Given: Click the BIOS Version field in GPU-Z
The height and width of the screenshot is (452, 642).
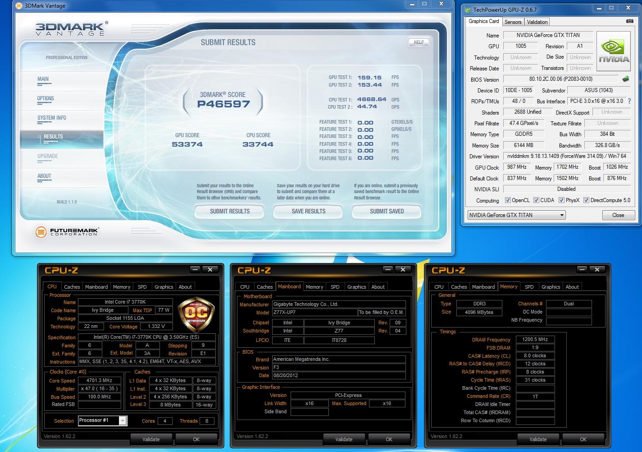Looking at the screenshot, I should pos(561,79).
